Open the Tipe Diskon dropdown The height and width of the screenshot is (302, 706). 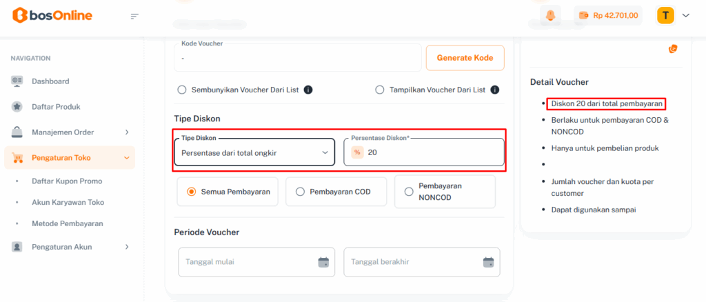[x=254, y=152]
